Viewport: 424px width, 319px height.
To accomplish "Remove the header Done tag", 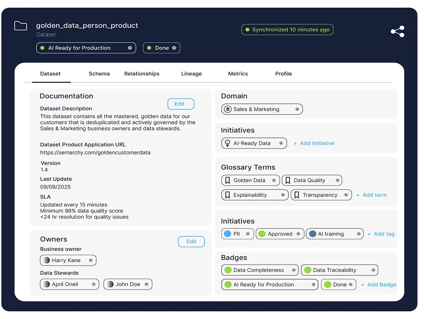I will pos(174,48).
